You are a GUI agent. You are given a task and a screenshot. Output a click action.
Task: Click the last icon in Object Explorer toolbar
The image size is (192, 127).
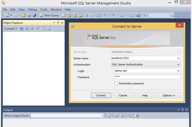click(49, 29)
